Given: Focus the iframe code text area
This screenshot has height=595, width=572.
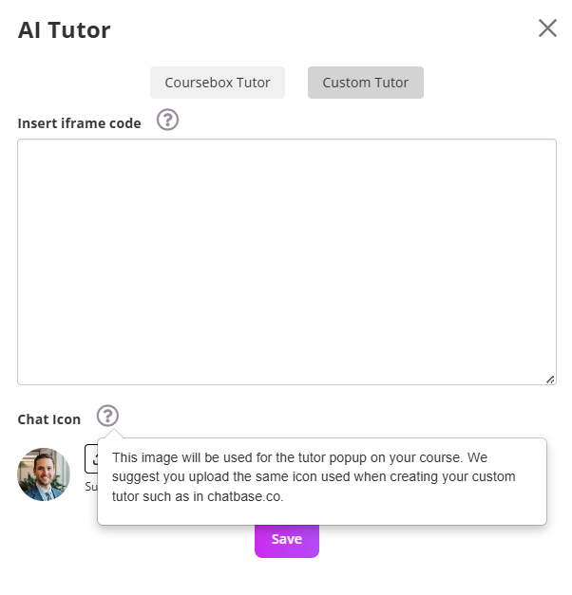Looking at the screenshot, I should [x=286, y=261].
